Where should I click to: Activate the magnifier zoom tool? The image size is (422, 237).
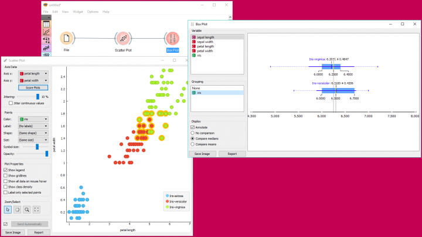click(x=27, y=209)
